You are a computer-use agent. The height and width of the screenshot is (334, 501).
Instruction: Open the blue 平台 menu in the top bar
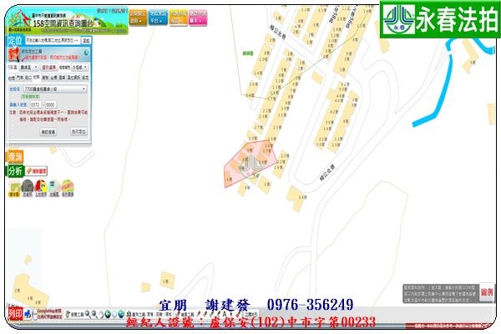point(158,18)
